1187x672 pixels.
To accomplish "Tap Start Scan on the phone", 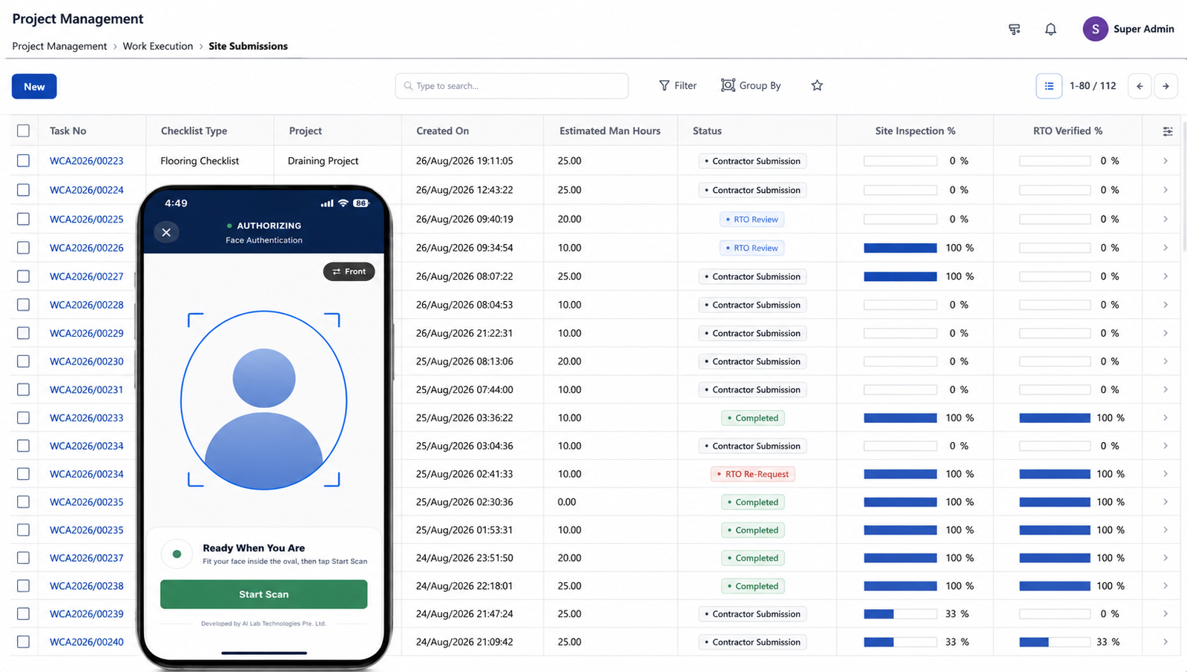I will click(x=263, y=594).
